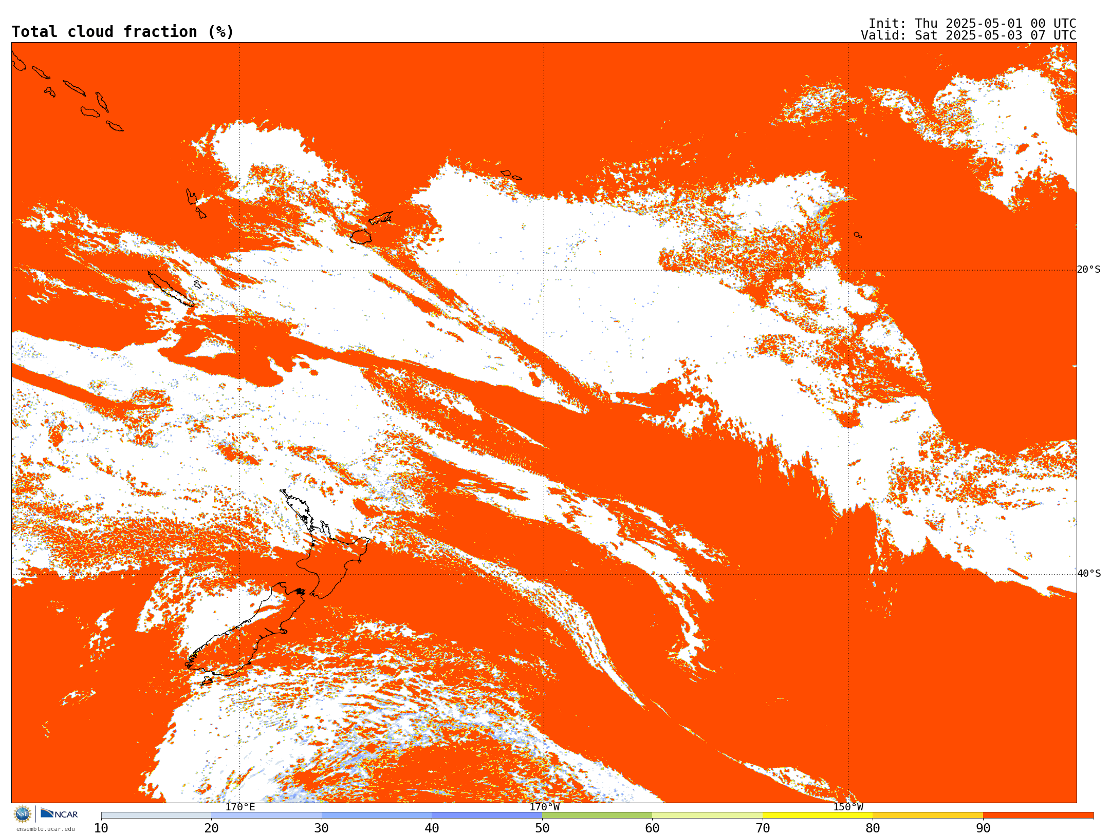This screenshot has height=835, width=1110.
Task: Select the 40-50 periwinkle colorbar segment
Action: [x=487, y=815]
